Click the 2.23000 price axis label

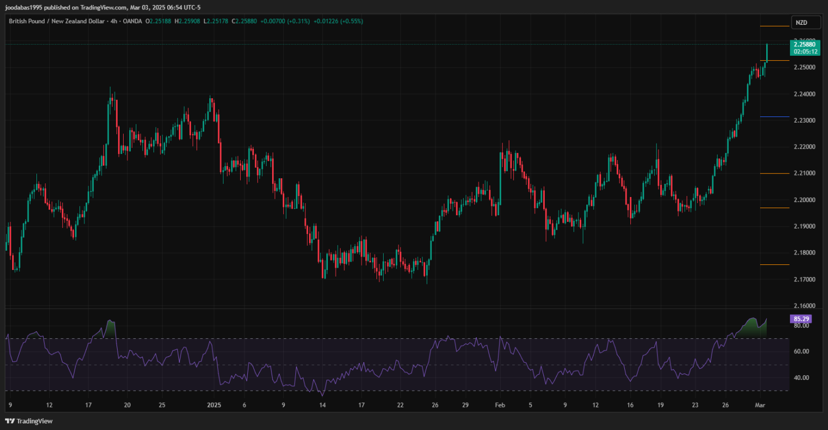[804, 120]
